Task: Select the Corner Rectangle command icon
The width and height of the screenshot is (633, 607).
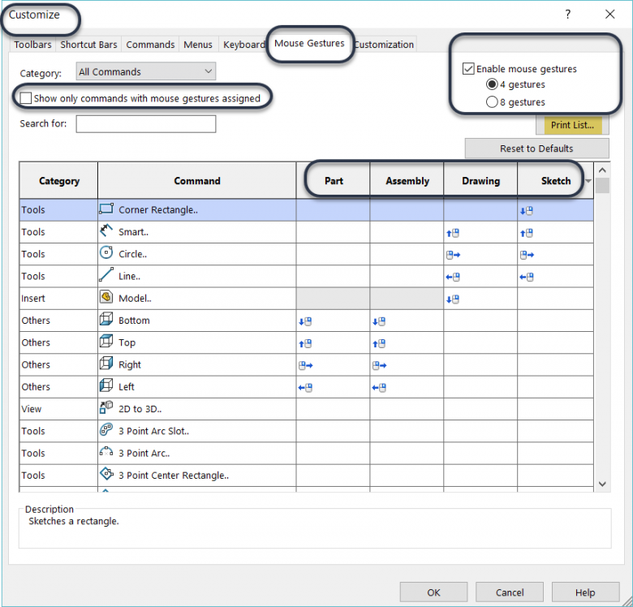Action: (x=106, y=209)
